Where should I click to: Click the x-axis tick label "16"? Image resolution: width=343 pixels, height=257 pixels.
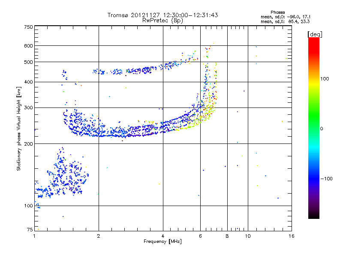pos(292,236)
